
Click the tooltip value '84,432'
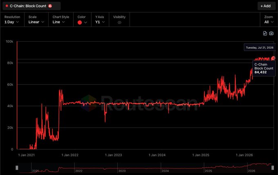pyautogui.click(x=260, y=72)
